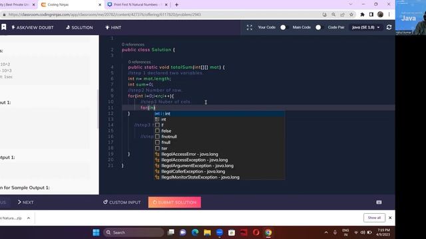The height and width of the screenshot is (239, 426).
Task: Open the Solution tab
Action: (x=79, y=27)
